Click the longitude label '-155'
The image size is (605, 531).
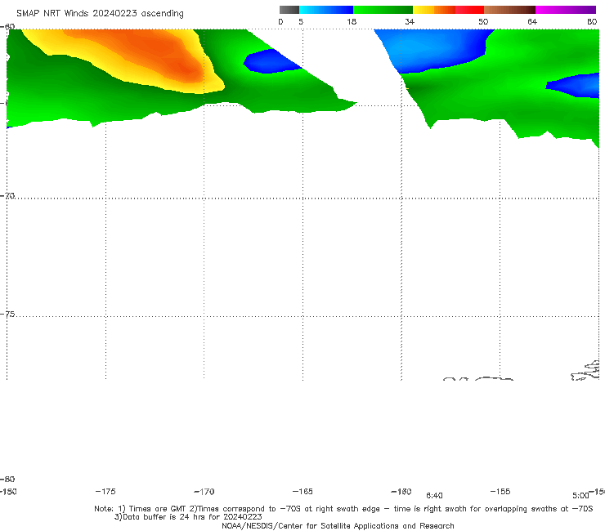pos(500,492)
